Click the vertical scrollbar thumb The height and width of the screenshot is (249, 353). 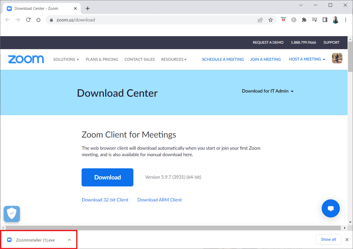(350, 57)
